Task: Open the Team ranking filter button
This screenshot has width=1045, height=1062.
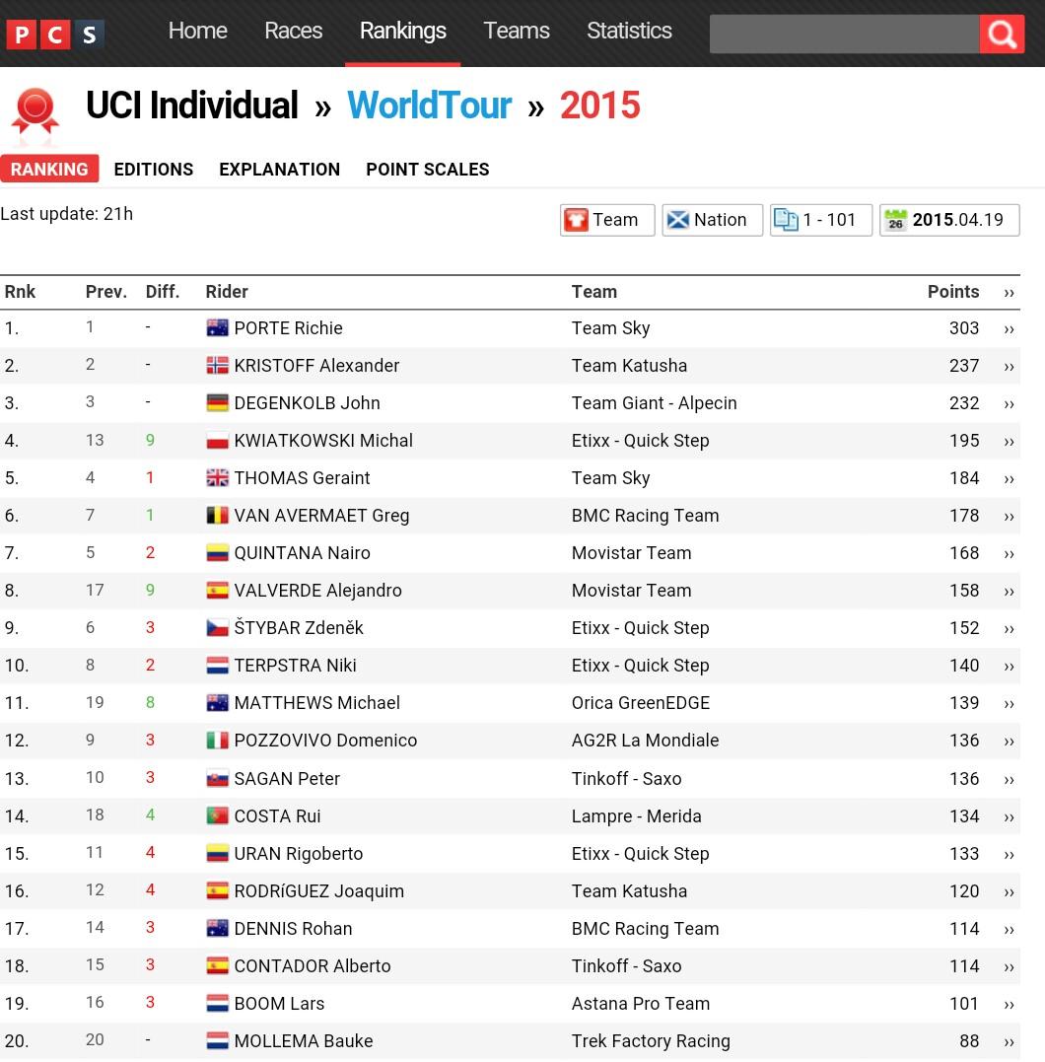Action: click(x=607, y=220)
